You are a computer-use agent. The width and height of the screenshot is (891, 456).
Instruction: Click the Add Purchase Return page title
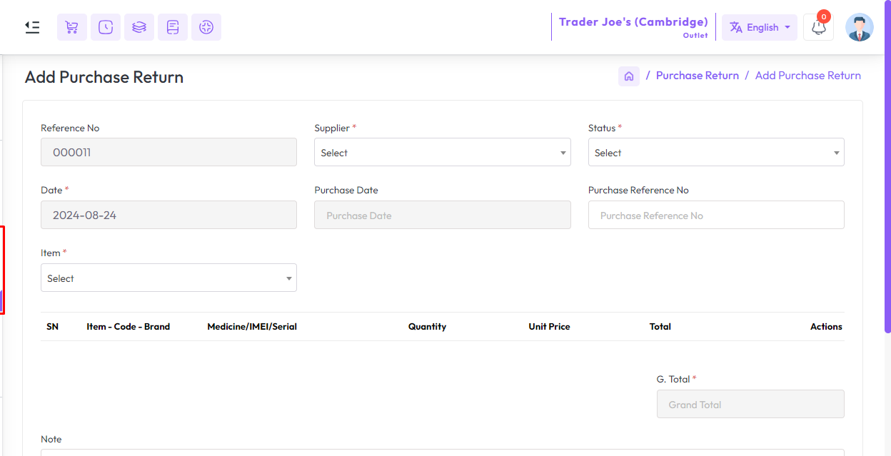click(104, 77)
